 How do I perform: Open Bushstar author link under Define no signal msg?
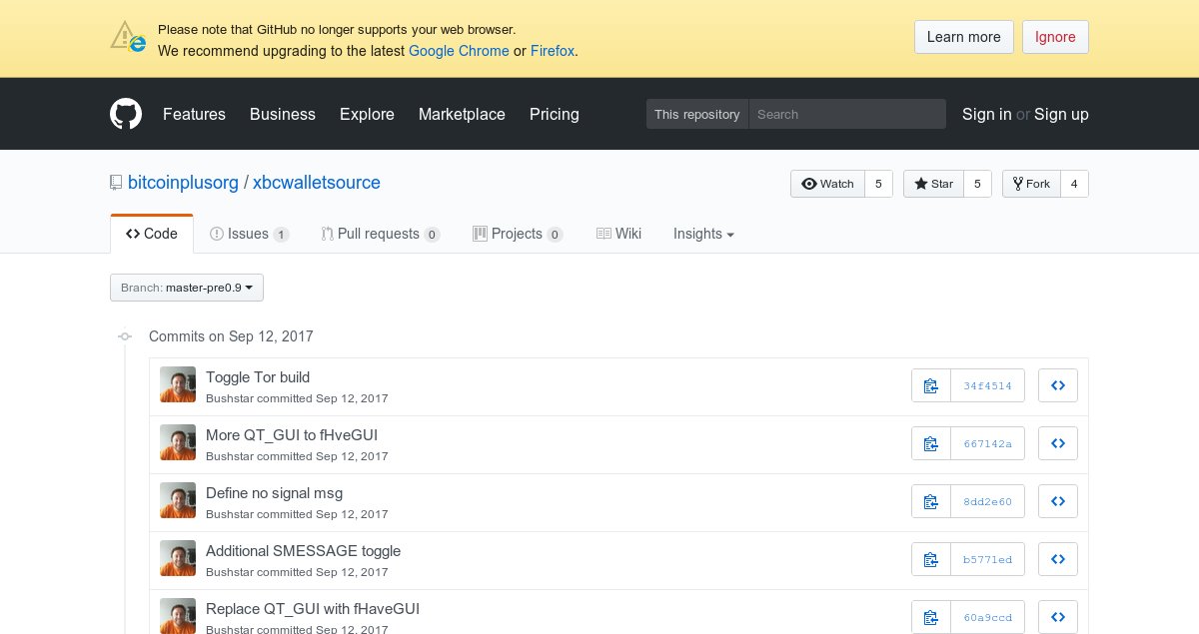click(229, 514)
